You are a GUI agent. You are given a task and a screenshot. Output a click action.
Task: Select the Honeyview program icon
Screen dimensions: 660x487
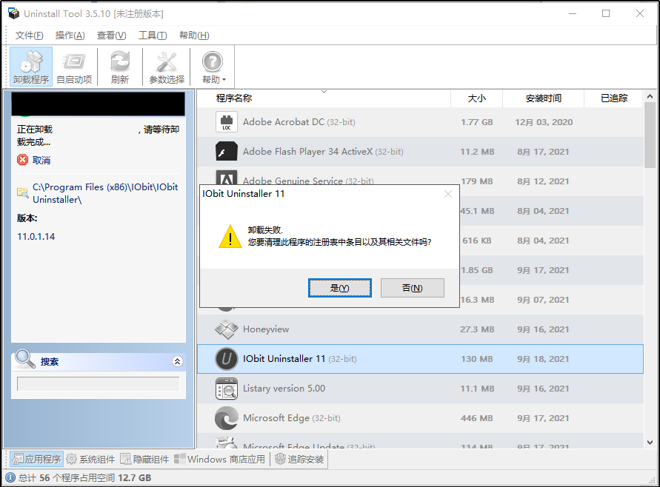pyautogui.click(x=227, y=329)
